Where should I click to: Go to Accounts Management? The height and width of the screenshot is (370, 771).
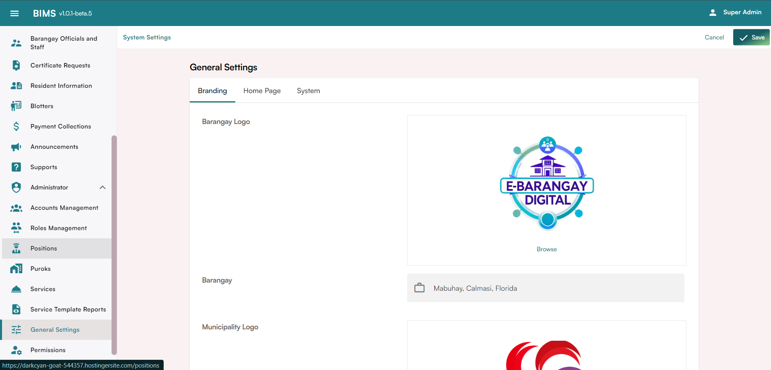click(x=57, y=208)
